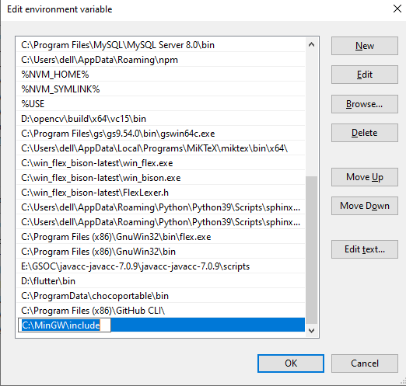Click the vertical scrollbar thumb

click(x=311, y=250)
